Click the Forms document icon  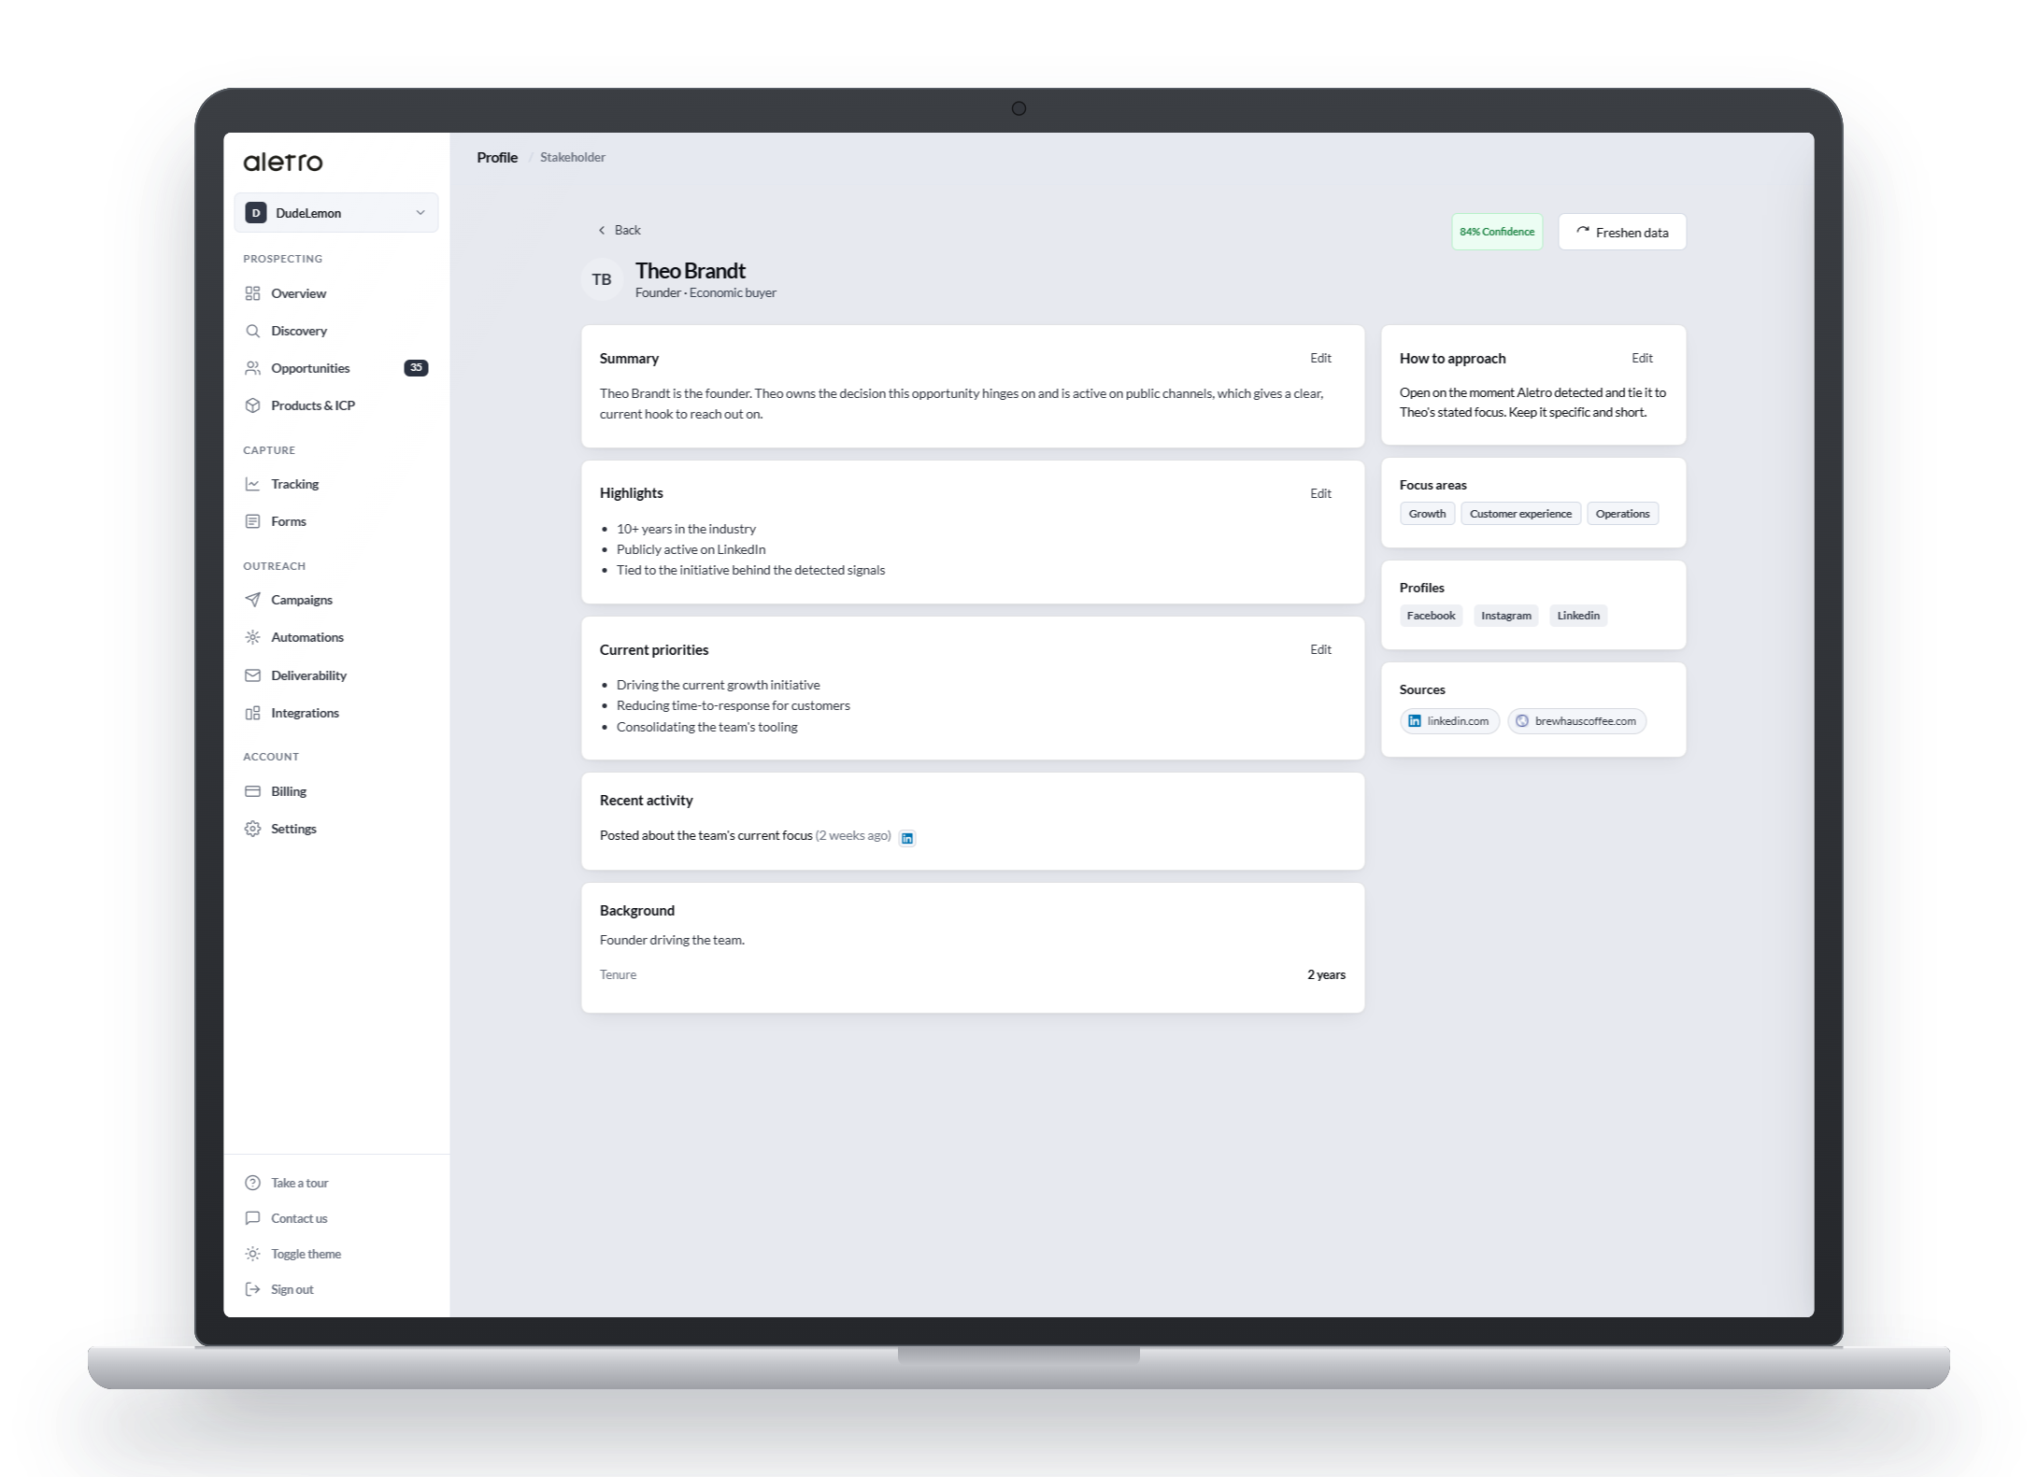coord(252,521)
